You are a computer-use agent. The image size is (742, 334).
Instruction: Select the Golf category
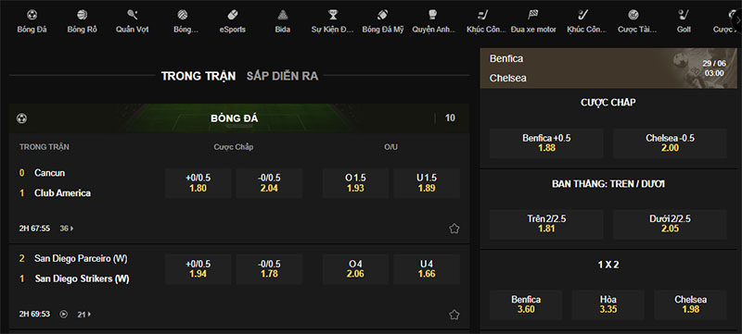point(684,21)
